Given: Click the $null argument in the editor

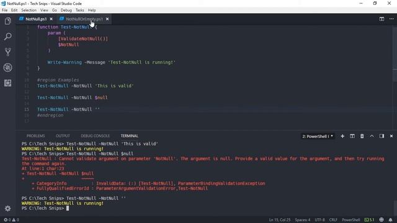Looking at the screenshot, I should (x=101, y=97).
